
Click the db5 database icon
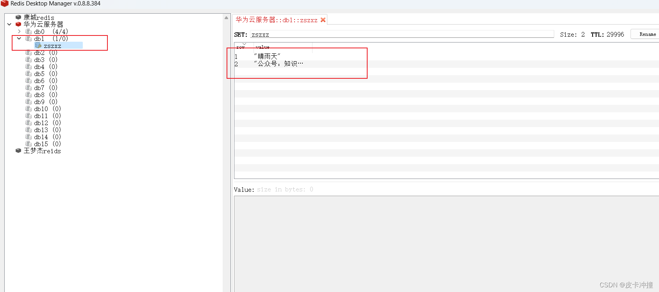[x=29, y=73]
